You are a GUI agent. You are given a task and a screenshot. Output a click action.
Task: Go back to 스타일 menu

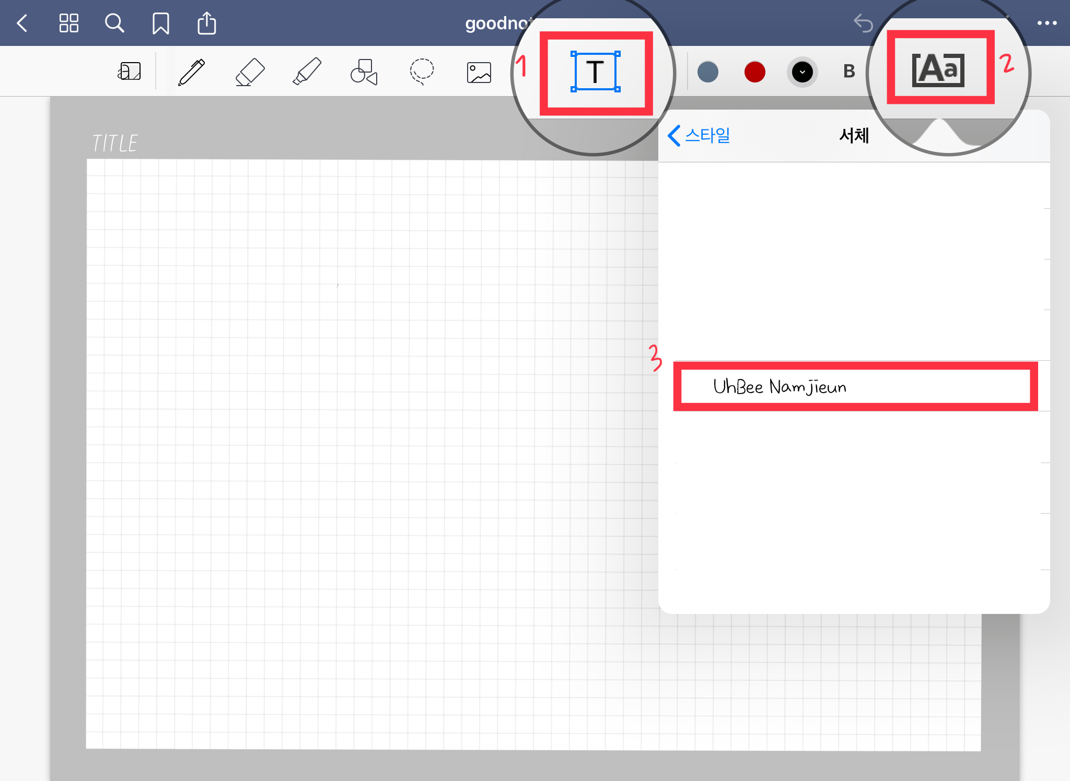coord(699,136)
